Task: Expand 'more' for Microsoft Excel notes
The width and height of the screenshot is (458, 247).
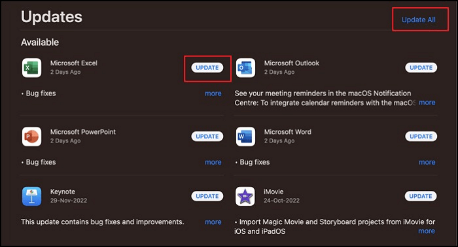Action: 213,93
